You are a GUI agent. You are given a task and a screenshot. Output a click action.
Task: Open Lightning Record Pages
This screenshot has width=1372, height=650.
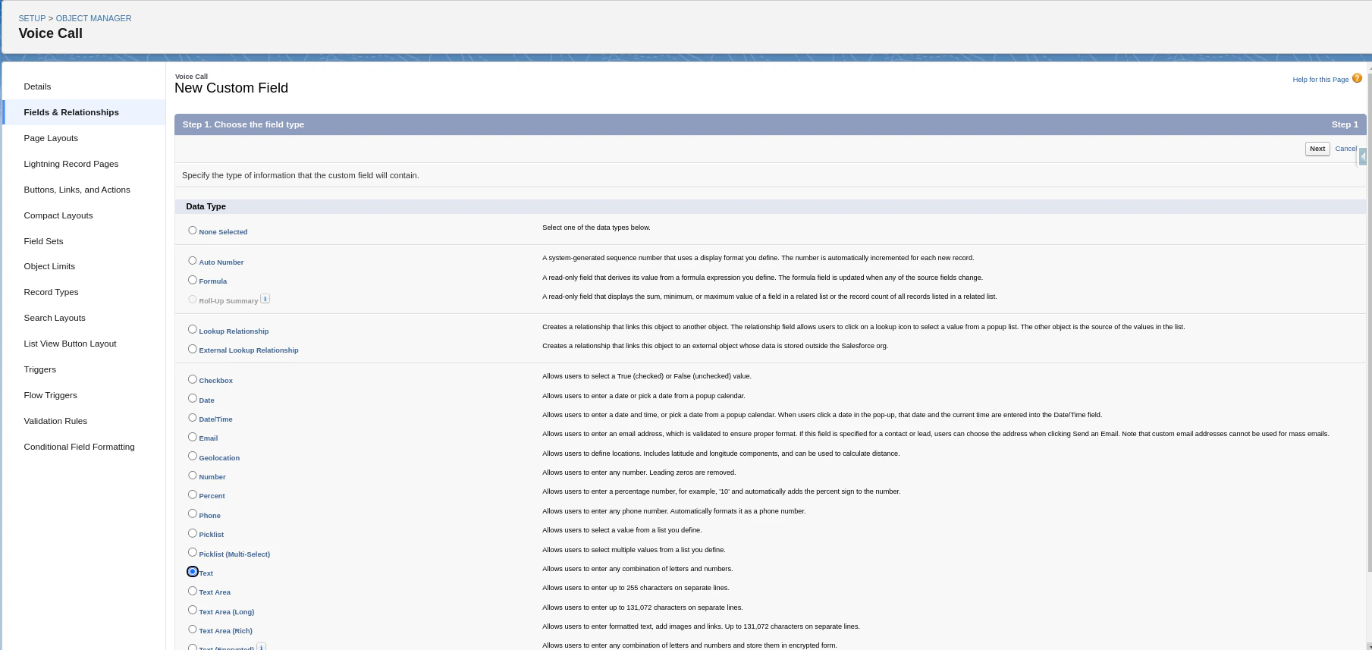click(x=83, y=164)
